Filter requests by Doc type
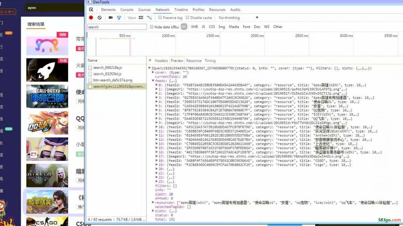403x226 pixels. point(257,27)
